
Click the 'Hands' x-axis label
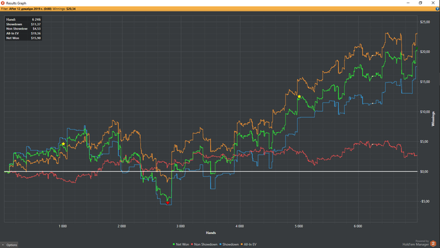(x=211, y=233)
